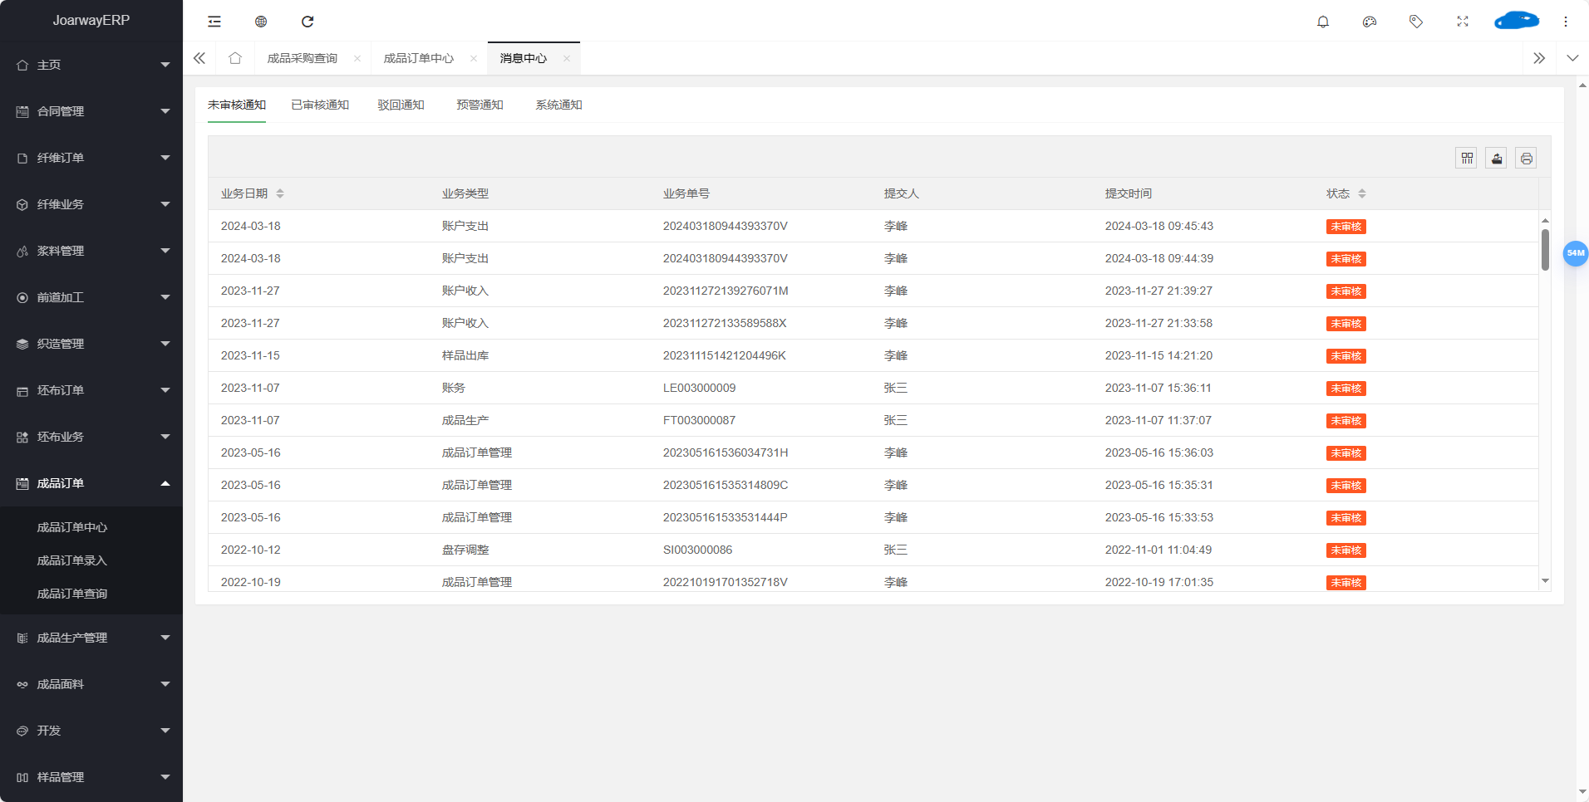Select 盘存调整 business type cell
Screen dimensions: 1589x802
click(465, 550)
